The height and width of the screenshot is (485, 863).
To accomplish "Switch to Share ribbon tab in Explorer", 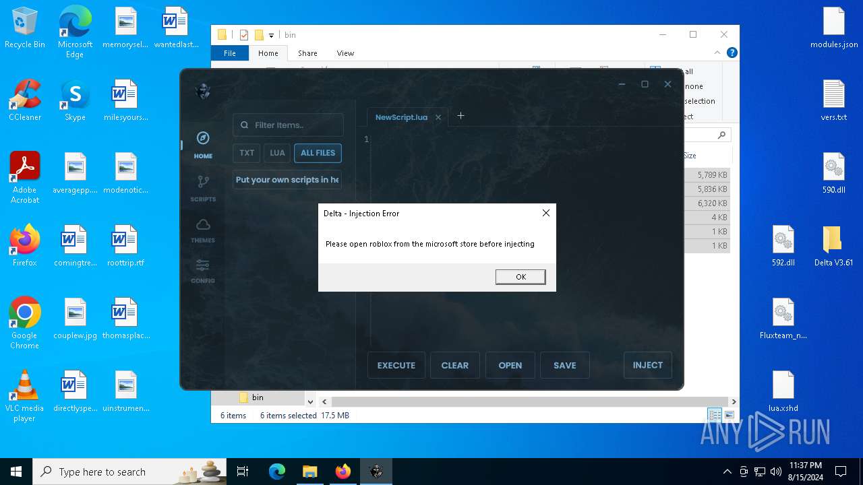I will [307, 53].
